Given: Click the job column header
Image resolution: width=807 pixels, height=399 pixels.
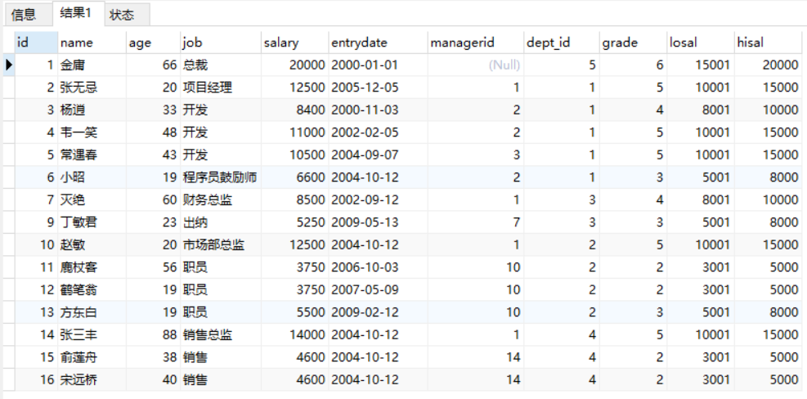Looking at the screenshot, I should pyautogui.click(x=220, y=43).
